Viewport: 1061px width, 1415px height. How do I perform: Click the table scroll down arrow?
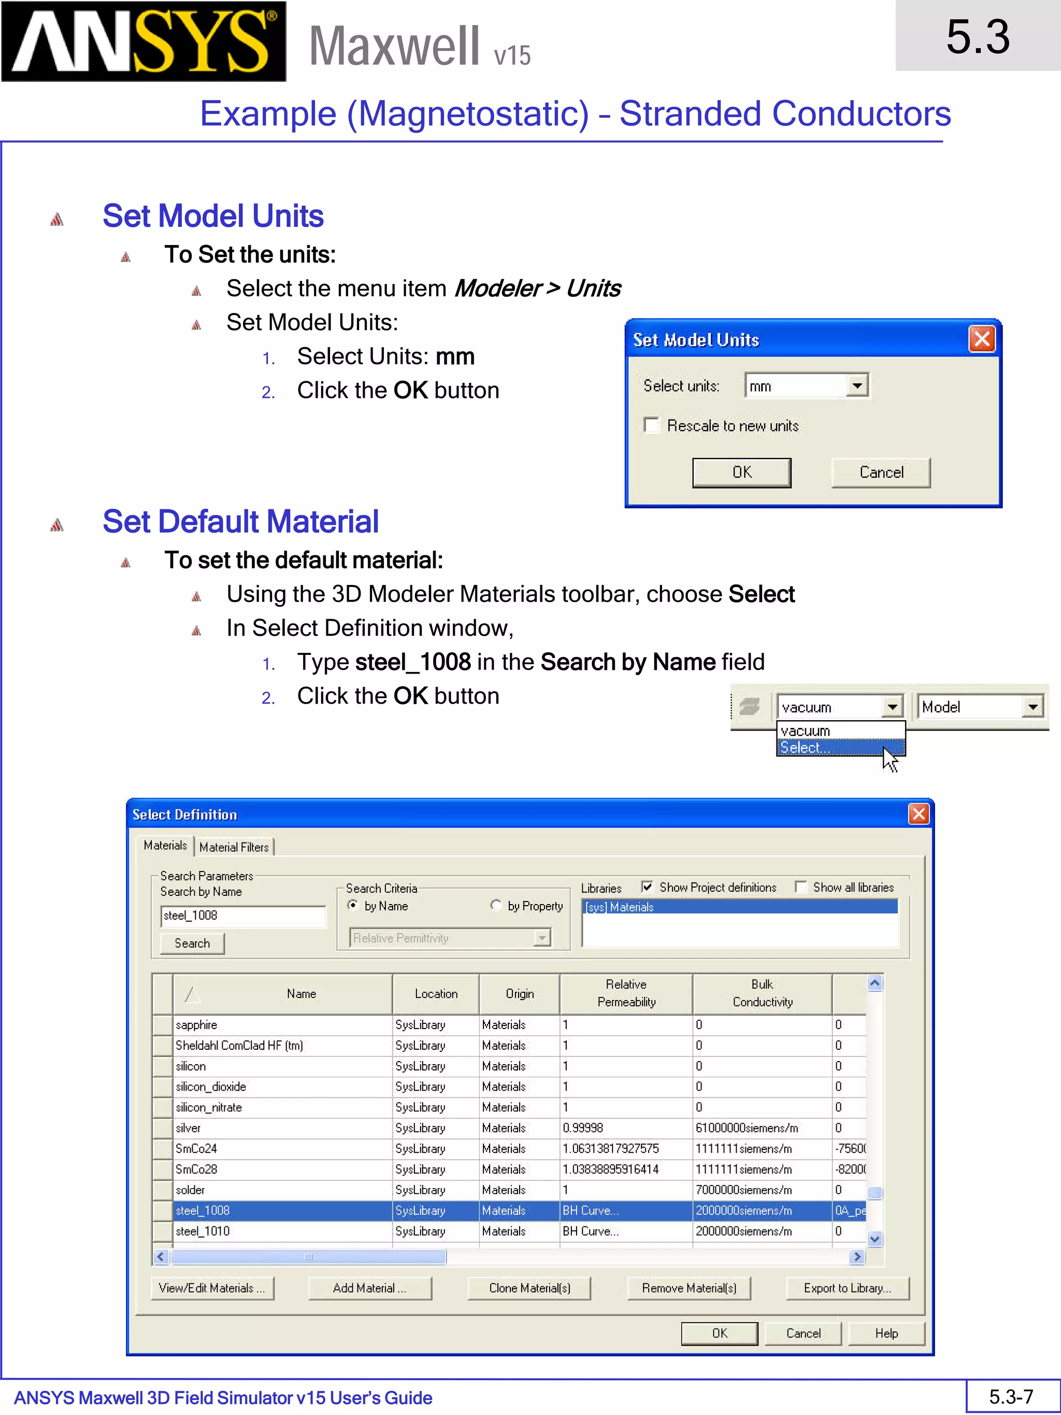tap(875, 1238)
